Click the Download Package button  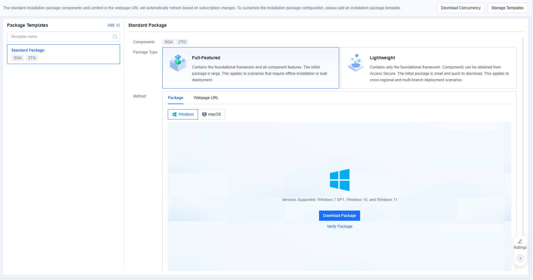click(x=339, y=216)
